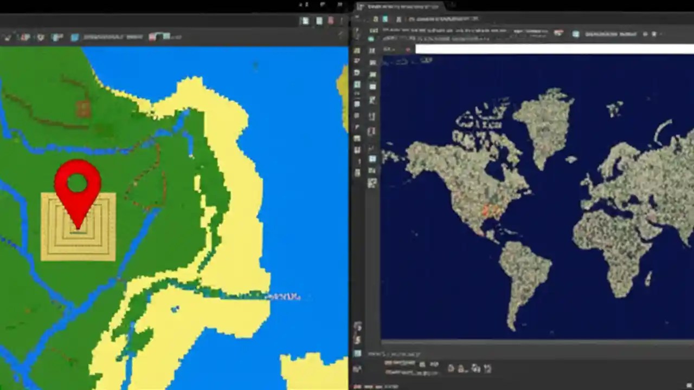Select the blue water brush icon on the toolbar
Screen dimensions: 694x390
pyautogui.click(x=74, y=36)
